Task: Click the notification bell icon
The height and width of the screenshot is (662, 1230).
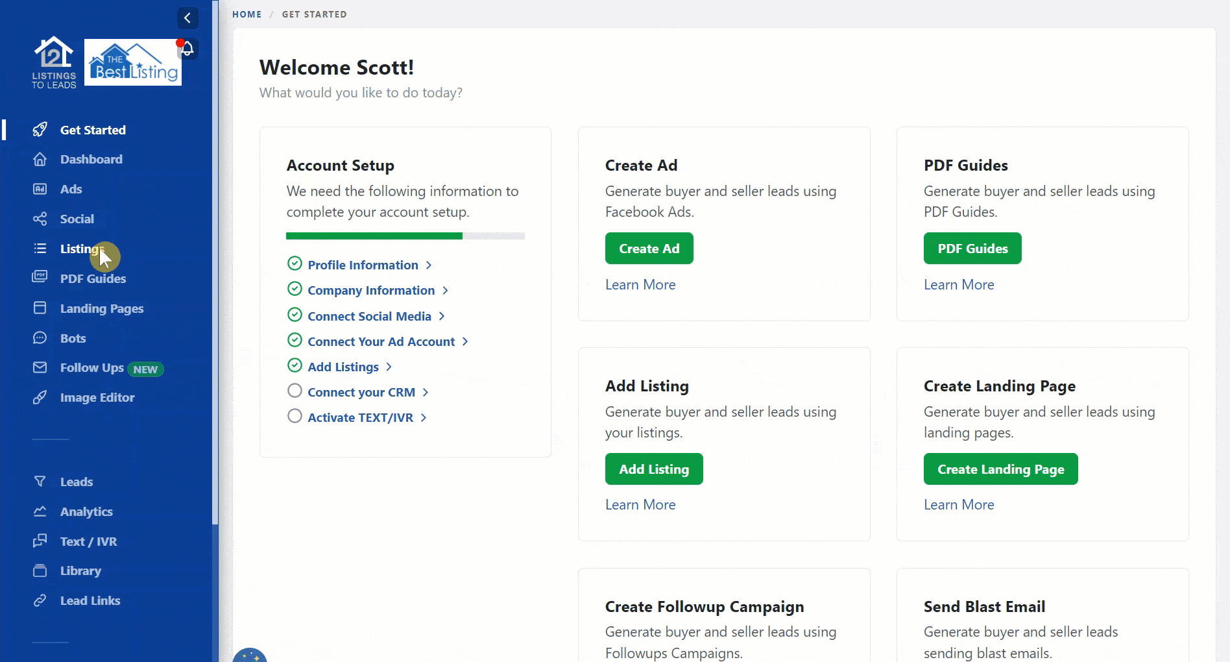Action: pos(187,49)
